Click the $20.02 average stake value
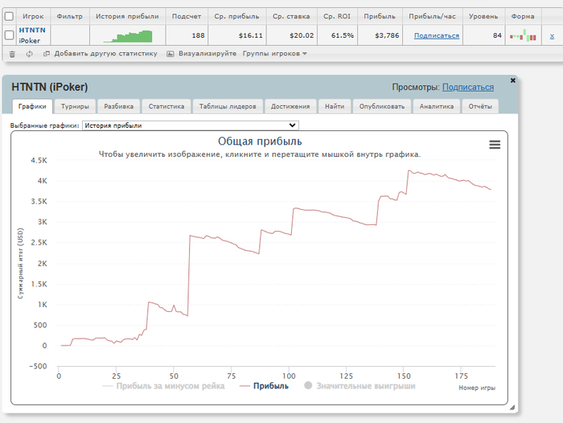The image size is (563, 423). pyautogui.click(x=302, y=35)
